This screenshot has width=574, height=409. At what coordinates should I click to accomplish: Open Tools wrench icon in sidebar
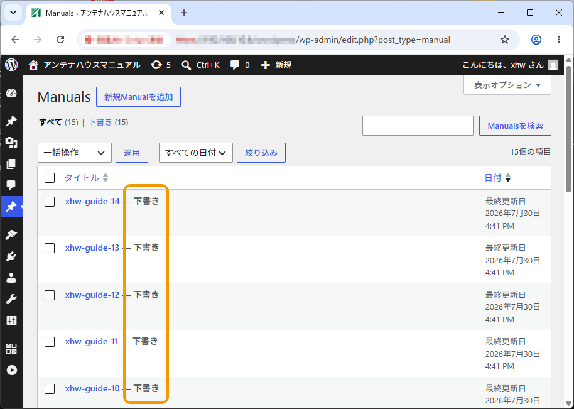[x=11, y=299]
